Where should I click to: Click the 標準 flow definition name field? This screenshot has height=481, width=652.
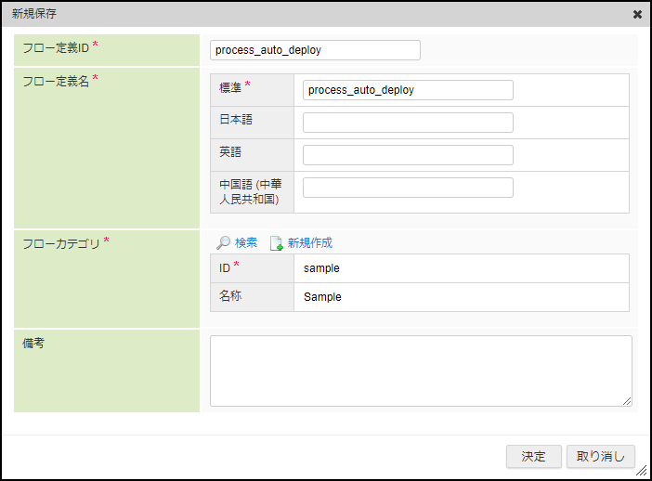408,90
